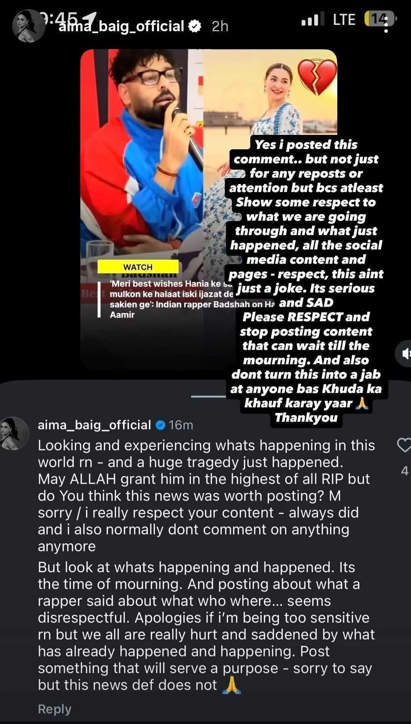Screen dimensions: 411x724
Task: Tap the blue verified badge in comment
Action: pos(161,425)
